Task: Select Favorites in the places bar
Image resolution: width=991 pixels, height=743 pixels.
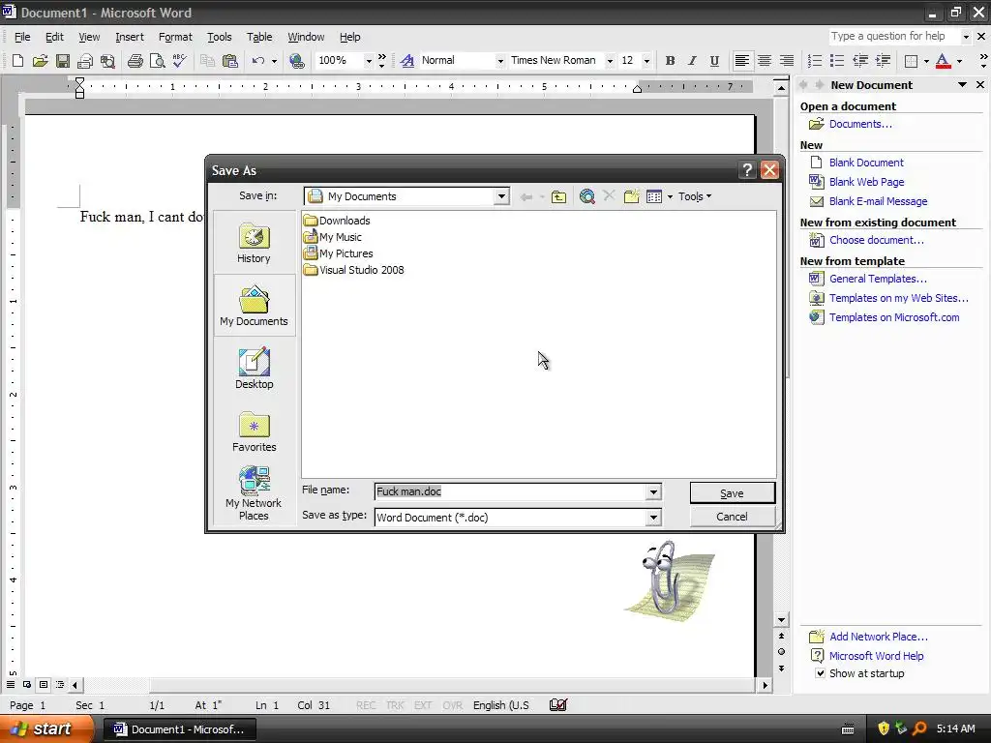Action: [x=255, y=431]
